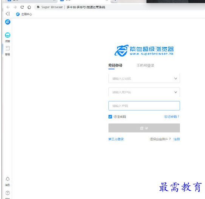Switch to the 密码登录 tab
205x199 pixels.
pyautogui.click(x=115, y=65)
